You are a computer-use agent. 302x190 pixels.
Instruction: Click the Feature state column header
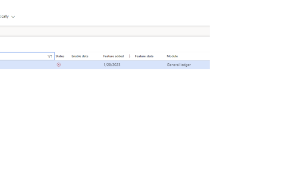(x=144, y=56)
